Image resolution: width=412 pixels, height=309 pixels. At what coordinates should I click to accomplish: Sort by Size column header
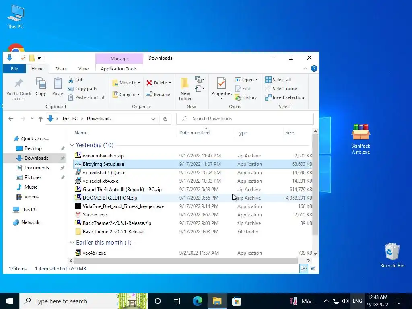coord(297,133)
